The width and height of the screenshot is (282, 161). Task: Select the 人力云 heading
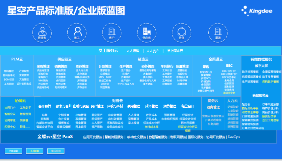pos(232,101)
